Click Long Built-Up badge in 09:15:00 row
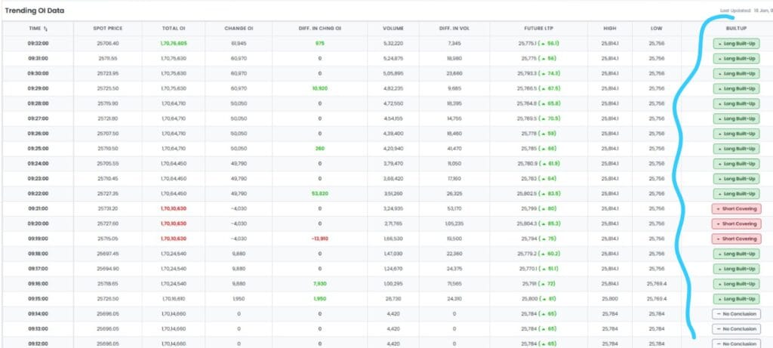 pyautogui.click(x=735, y=298)
